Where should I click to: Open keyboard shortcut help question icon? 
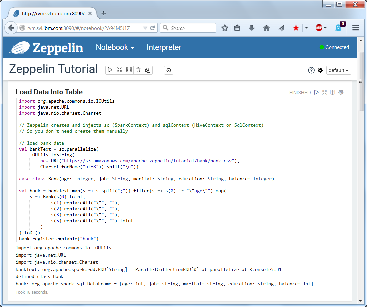(x=311, y=70)
